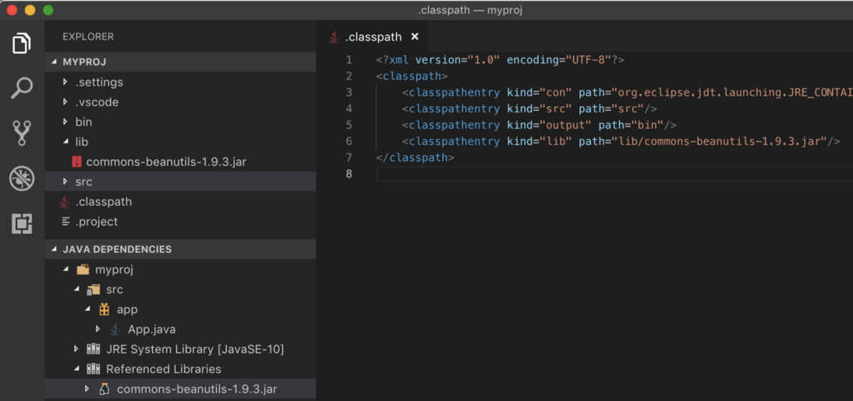Click the red jar icon in lib folder
Screen dimensions: 853x401
point(76,162)
